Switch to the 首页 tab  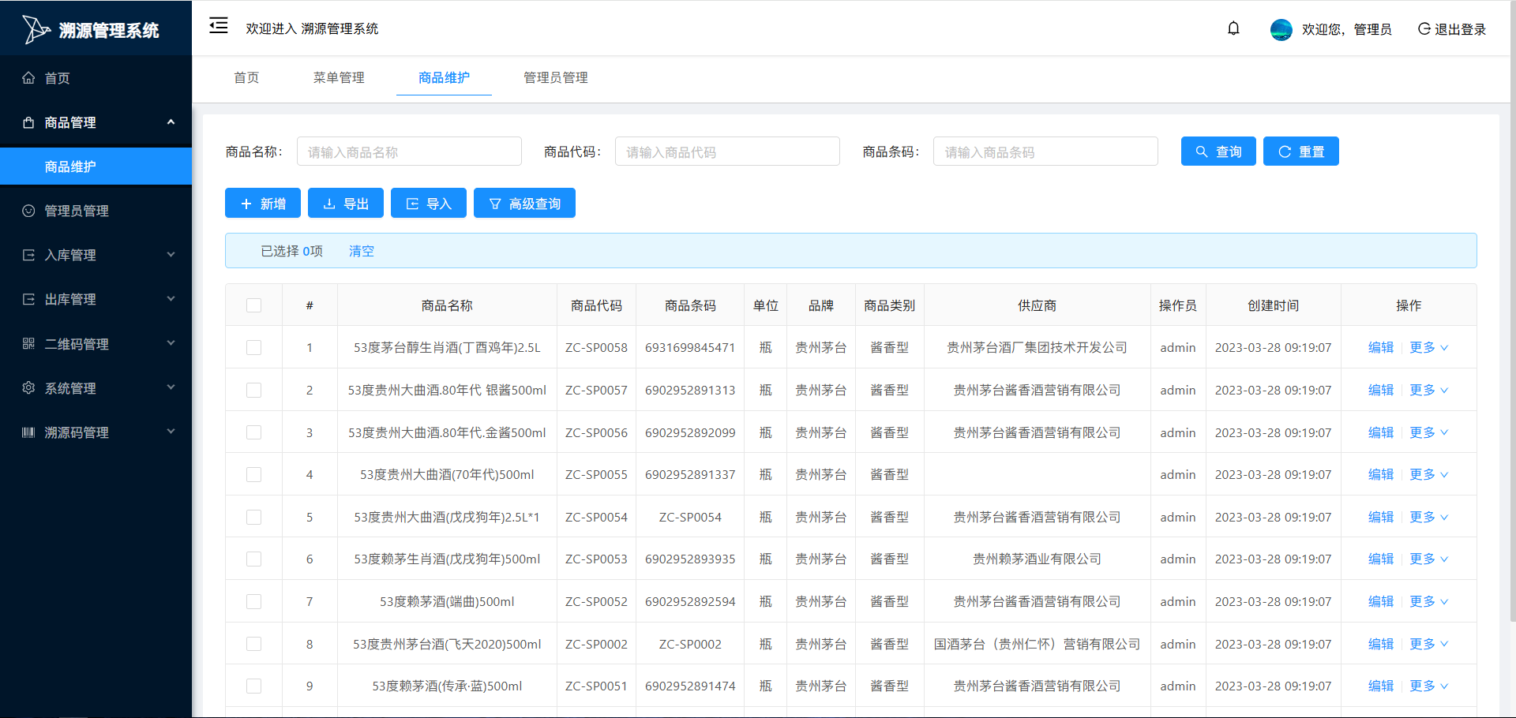coord(246,77)
